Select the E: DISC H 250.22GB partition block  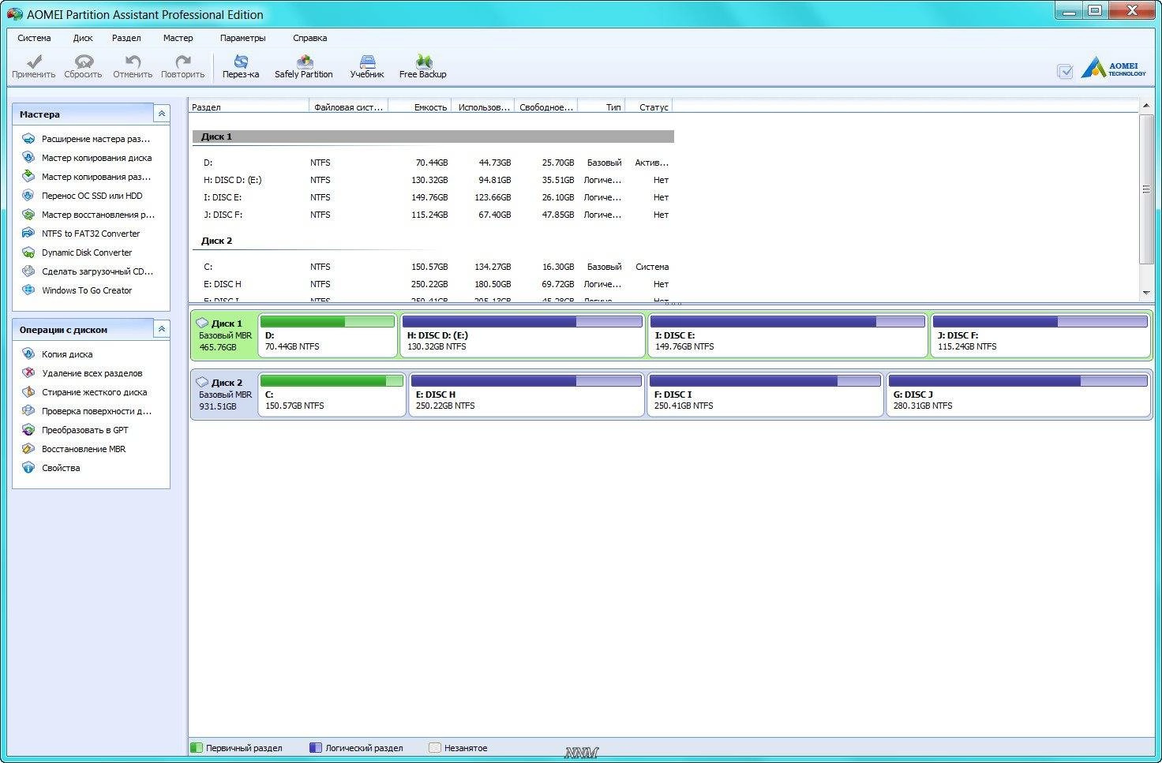tap(527, 395)
